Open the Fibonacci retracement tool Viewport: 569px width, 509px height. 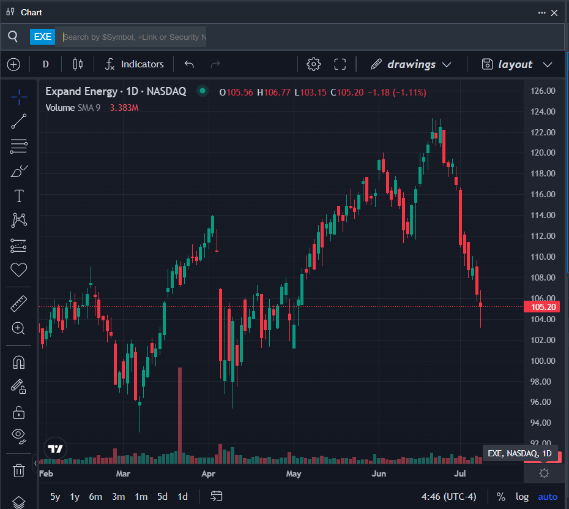[x=19, y=146]
